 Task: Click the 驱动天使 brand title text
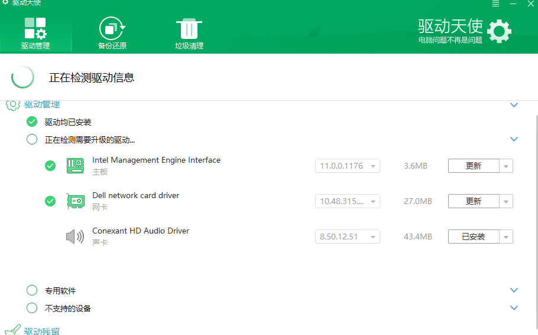(x=450, y=26)
